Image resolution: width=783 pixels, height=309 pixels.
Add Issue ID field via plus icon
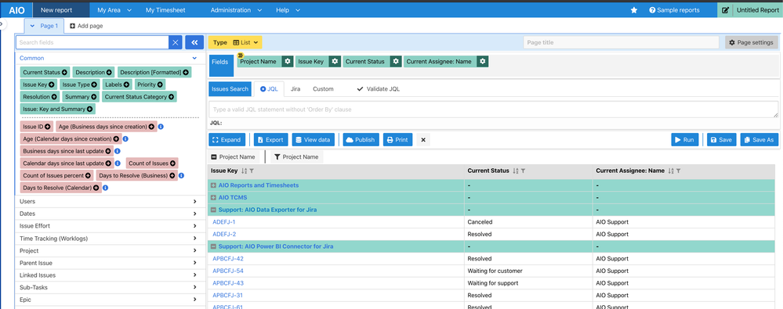[x=48, y=127]
